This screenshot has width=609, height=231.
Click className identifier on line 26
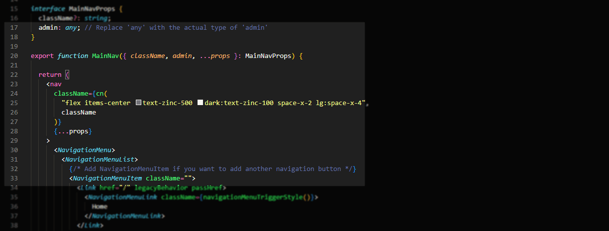(x=79, y=113)
